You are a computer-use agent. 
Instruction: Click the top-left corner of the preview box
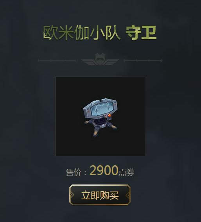pos(56,77)
